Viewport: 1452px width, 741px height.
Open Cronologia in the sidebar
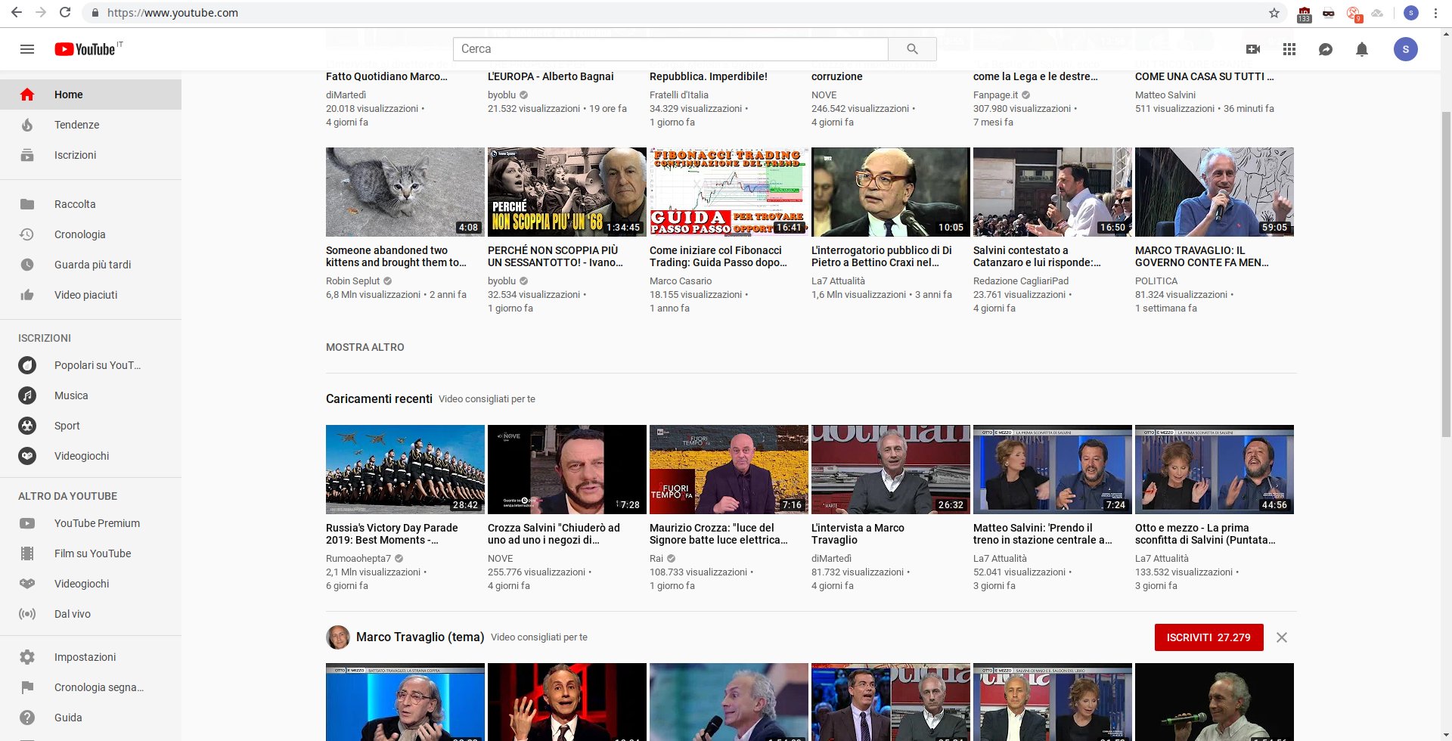[91, 234]
